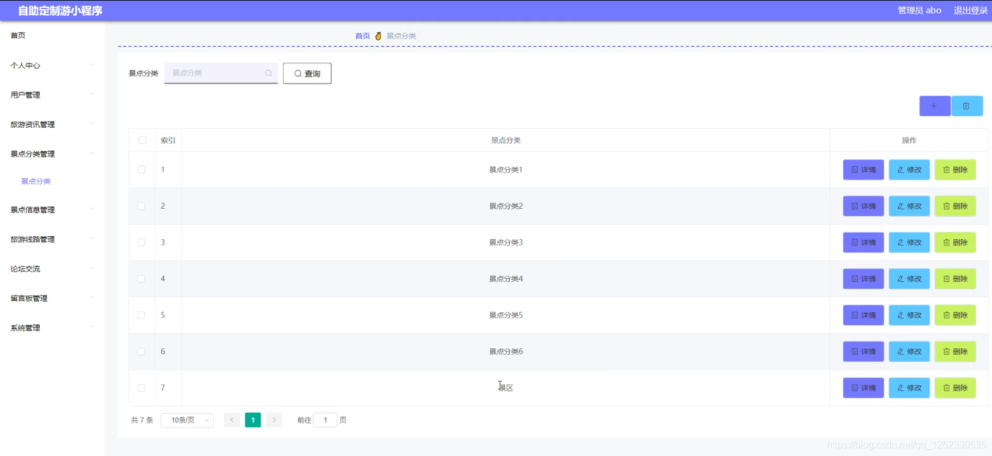Click 删除 for row 景点分类3
This screenshot has height=456, width=992.
(x=955, y=242)
